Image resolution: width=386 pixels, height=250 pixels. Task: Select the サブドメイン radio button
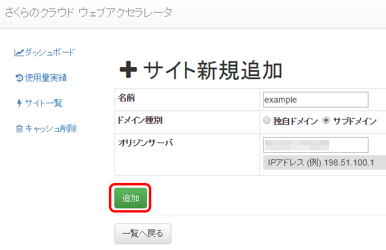pyautogui.click(x=326, y=120)
